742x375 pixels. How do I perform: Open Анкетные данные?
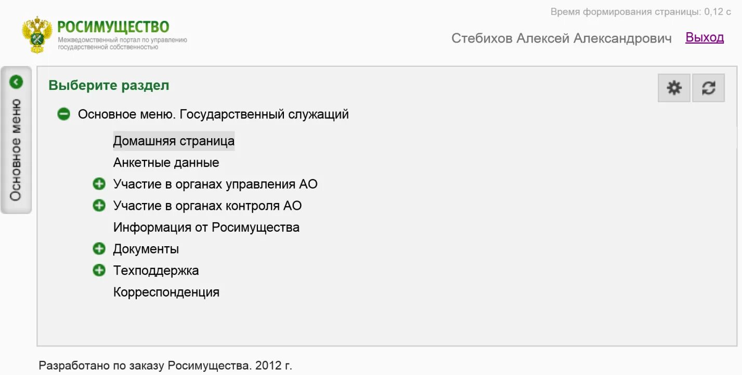166,163
